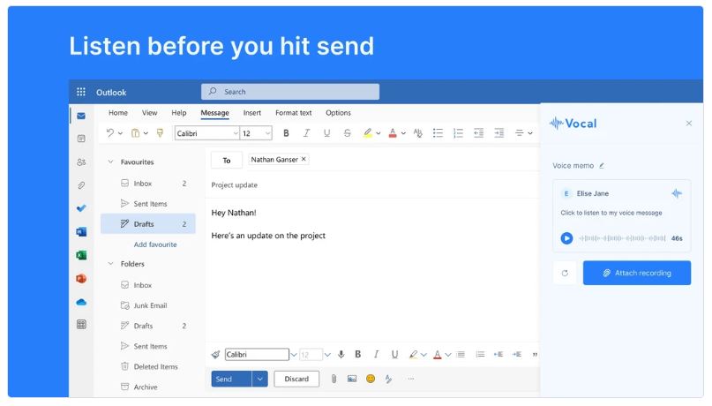This screenshot has height=406, width=712.
Task: Click the Increase indent icon
Action: pyautogui.click(x=499, y=133)
